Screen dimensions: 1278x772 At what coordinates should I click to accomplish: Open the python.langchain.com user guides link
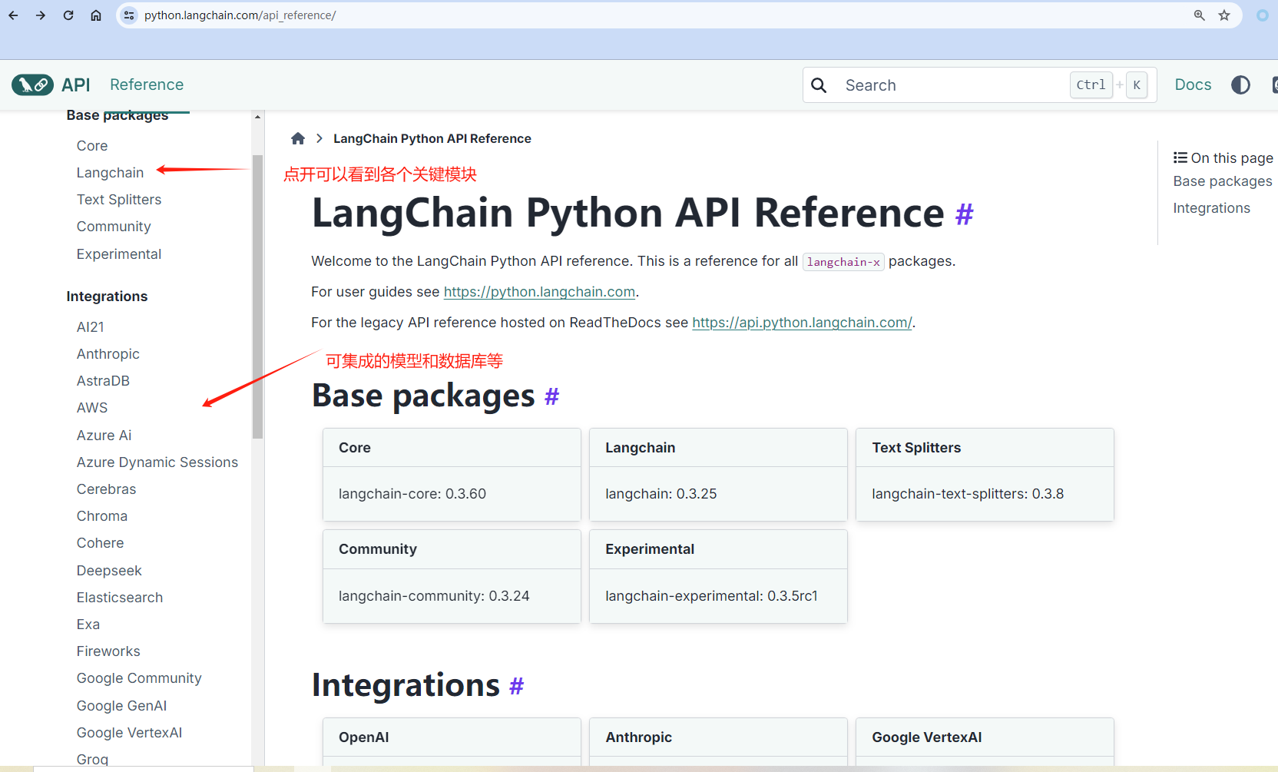(539, 292)
